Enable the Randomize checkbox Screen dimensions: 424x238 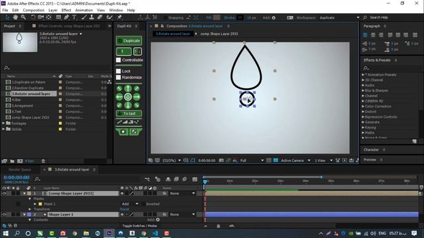(x=119, y=77)
